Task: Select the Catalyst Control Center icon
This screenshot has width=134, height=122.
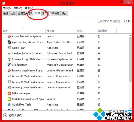Action: 9,53
